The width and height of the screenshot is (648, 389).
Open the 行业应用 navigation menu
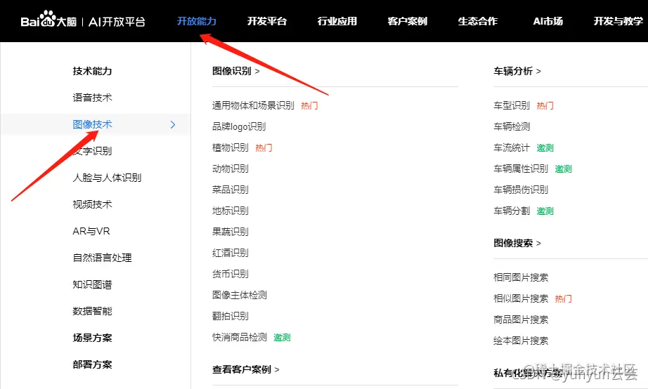click(x=337, y=21)
